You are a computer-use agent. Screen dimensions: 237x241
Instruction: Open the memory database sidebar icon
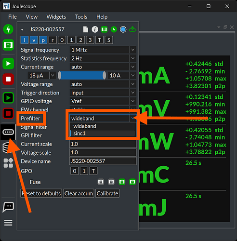(x=6, y=147)
